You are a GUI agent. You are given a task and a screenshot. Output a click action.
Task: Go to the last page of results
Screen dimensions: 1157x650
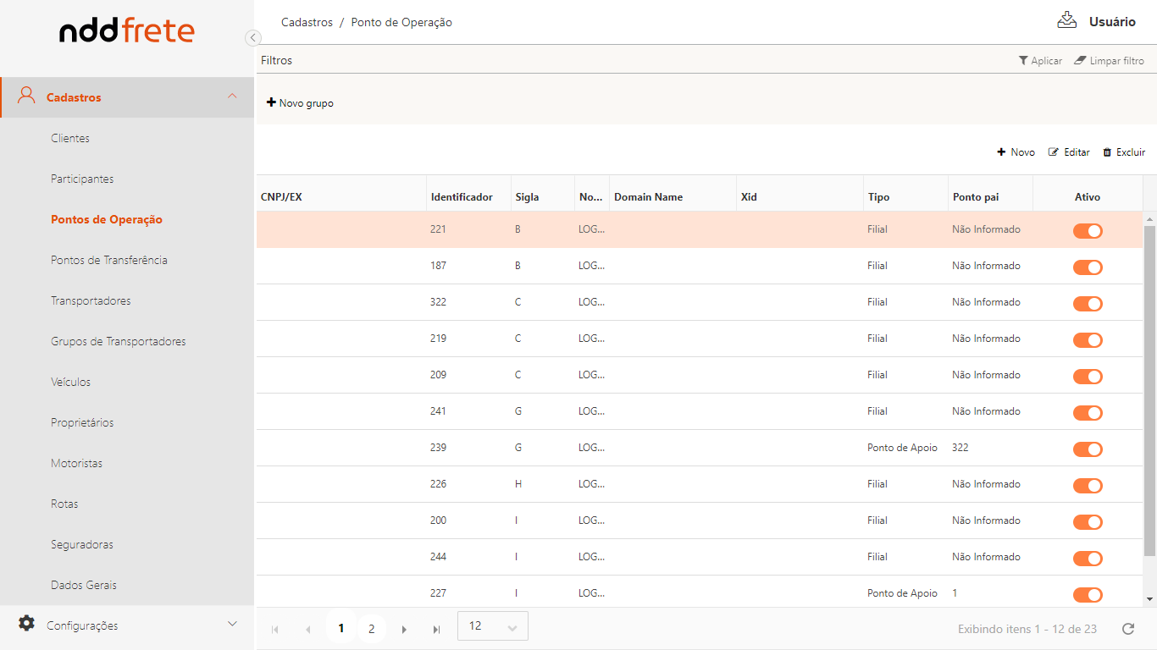[x=436, y=629]
